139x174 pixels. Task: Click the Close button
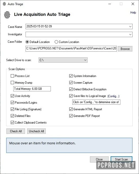(99, 159)
